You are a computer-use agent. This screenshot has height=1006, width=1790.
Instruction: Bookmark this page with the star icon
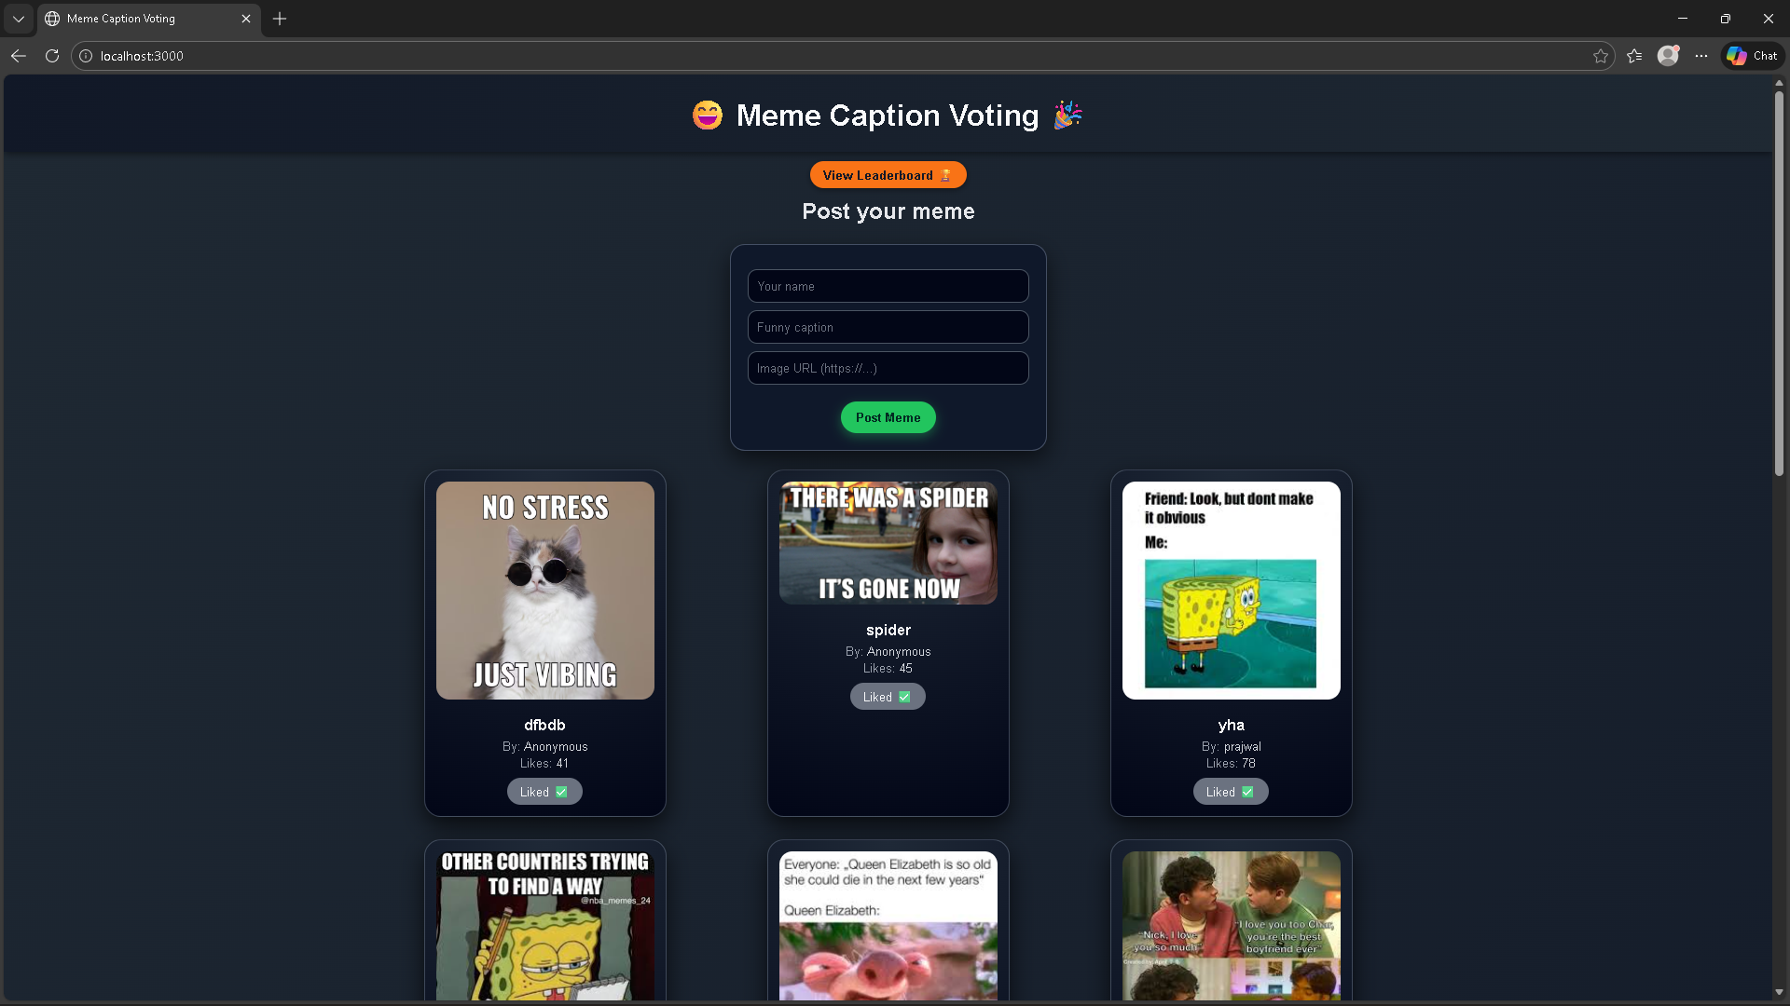(1601, 56)
